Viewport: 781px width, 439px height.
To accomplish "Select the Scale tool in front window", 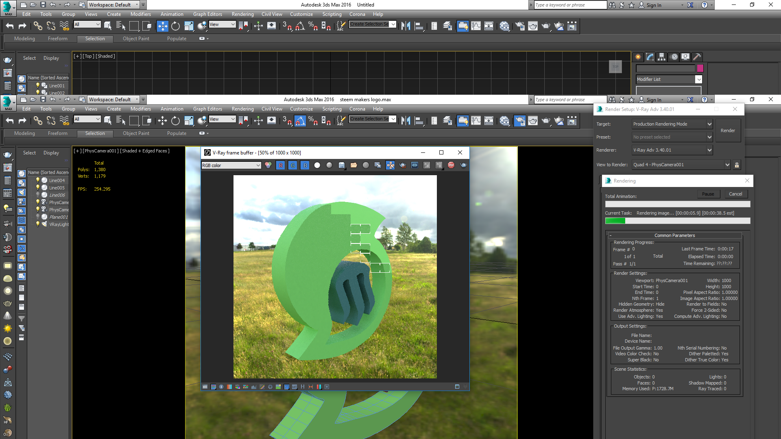I will (x=189, y=121).
